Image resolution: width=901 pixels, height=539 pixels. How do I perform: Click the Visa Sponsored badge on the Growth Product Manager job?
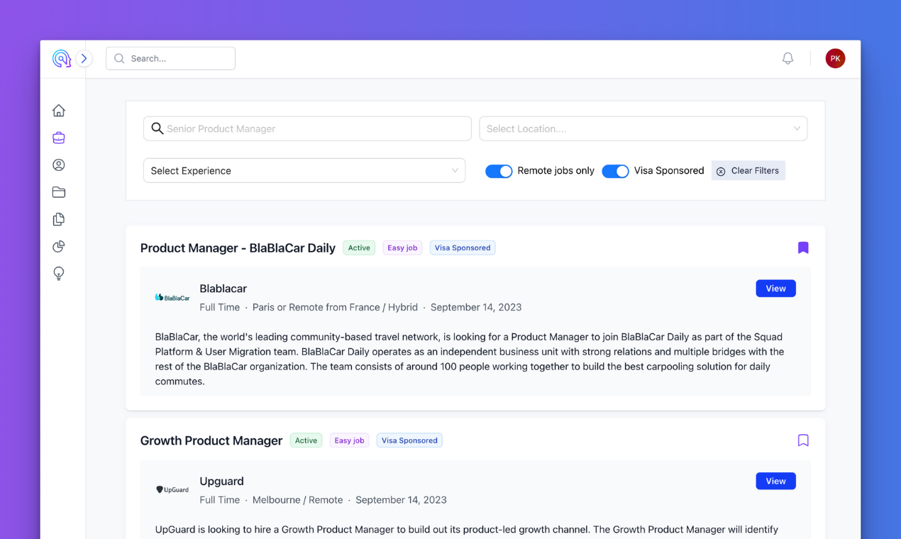tap(409, 440)
